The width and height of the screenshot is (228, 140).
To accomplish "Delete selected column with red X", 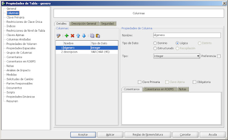I will (x=72, y=36).
